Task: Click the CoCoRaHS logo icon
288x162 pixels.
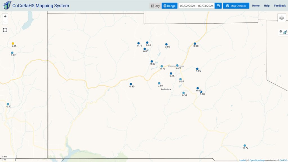Action: [7, 5]
